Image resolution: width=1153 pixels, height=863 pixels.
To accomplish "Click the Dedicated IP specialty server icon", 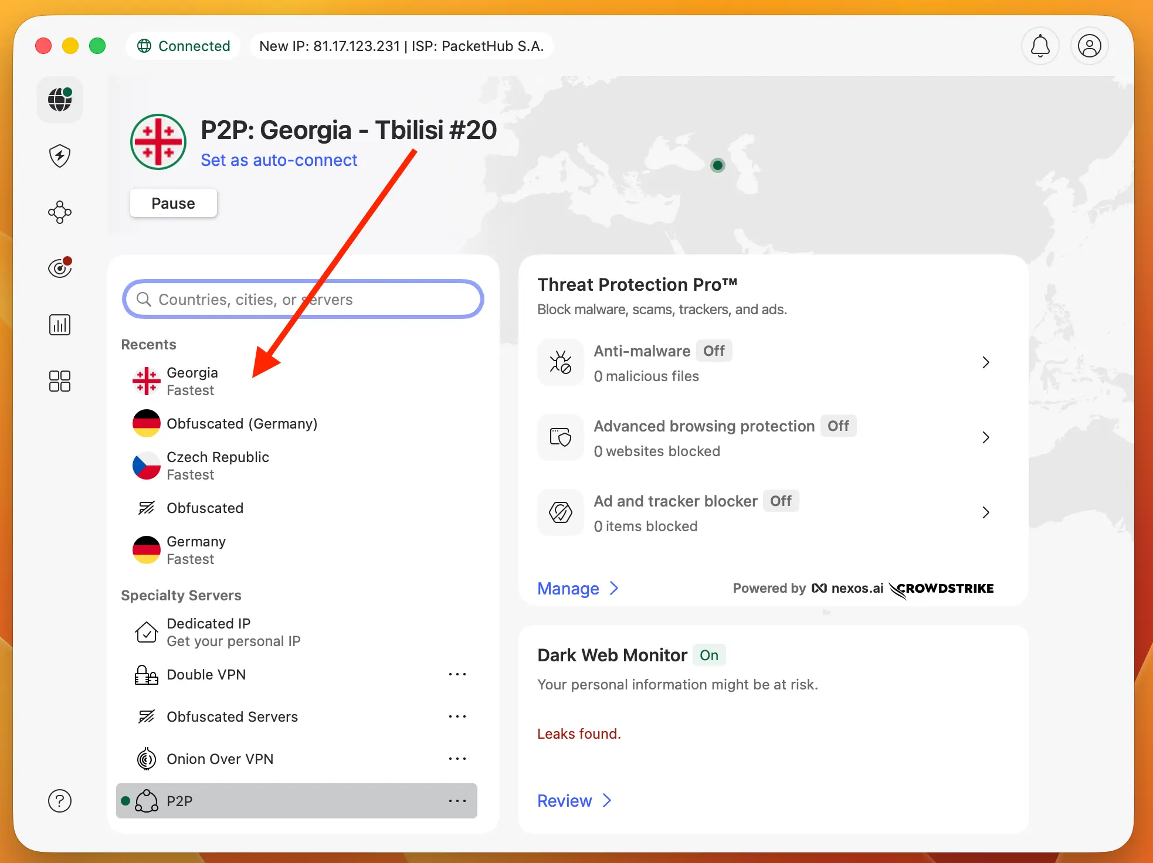I will [x=146, y=631].
